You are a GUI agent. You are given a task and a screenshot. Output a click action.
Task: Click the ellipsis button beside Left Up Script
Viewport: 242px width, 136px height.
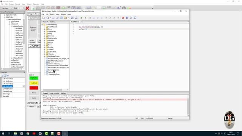(x=23, y=86)
